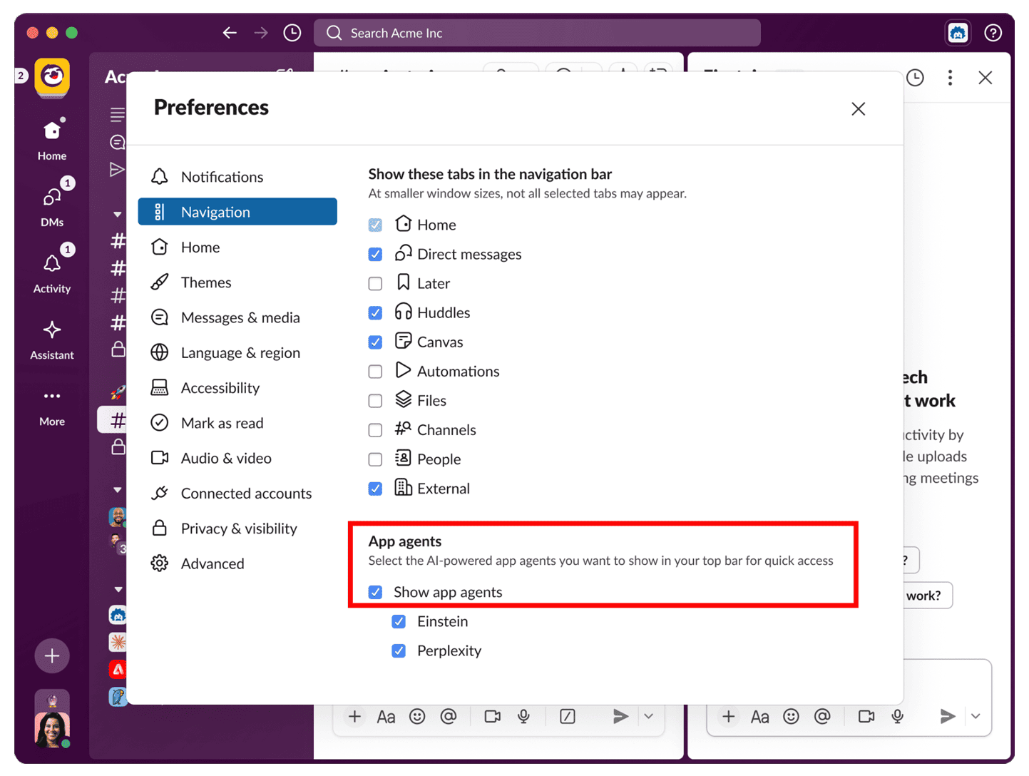Open history clock icon near search

(x=292, y=33)
